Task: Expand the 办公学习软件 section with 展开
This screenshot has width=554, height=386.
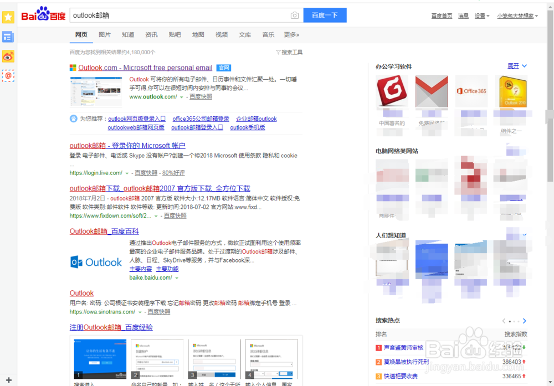Action: click(517, 66)
